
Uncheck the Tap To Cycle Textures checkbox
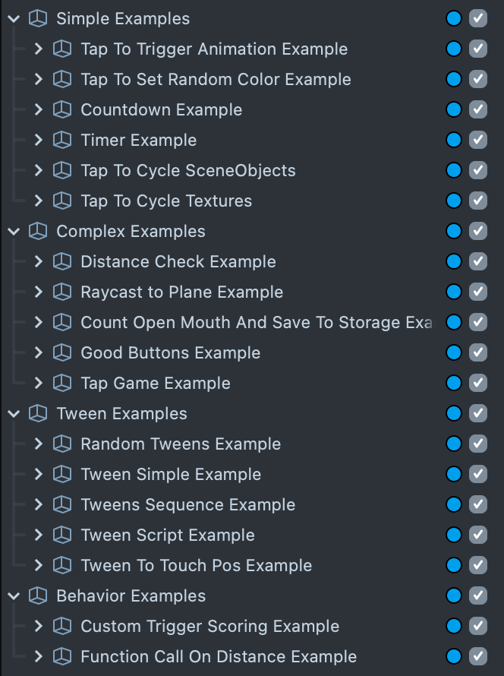[477, 201]
